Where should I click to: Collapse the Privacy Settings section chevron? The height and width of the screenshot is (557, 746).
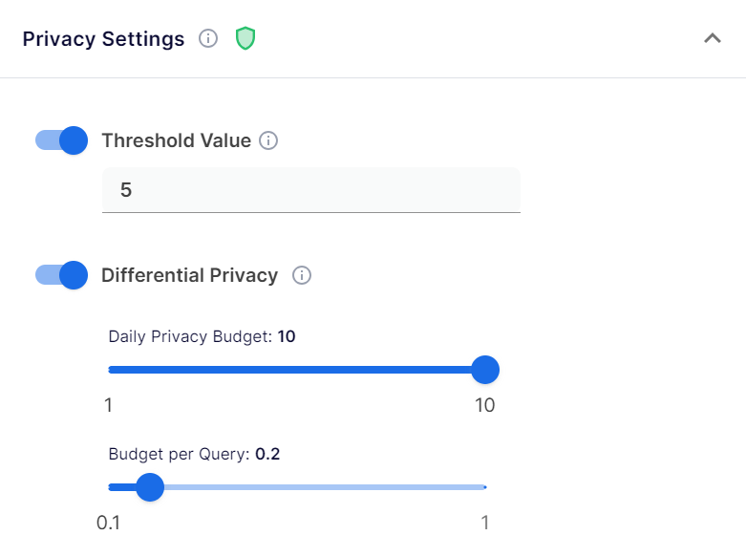click(713, 38)
